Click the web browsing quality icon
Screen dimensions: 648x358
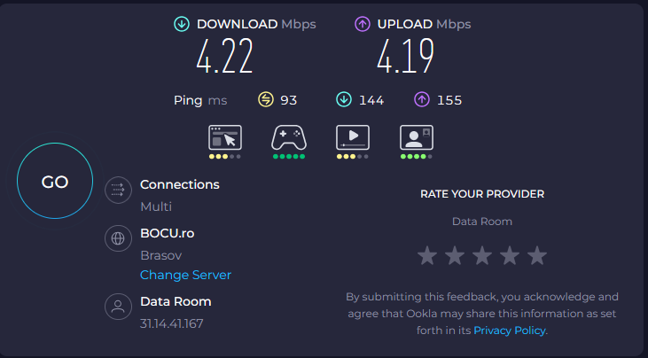(224, 137)
